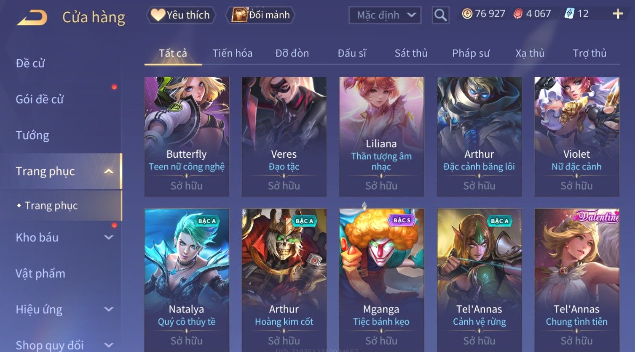635x352 pixels.
Task: Click the blue voucher ticket icon
Action: (569, 14)
